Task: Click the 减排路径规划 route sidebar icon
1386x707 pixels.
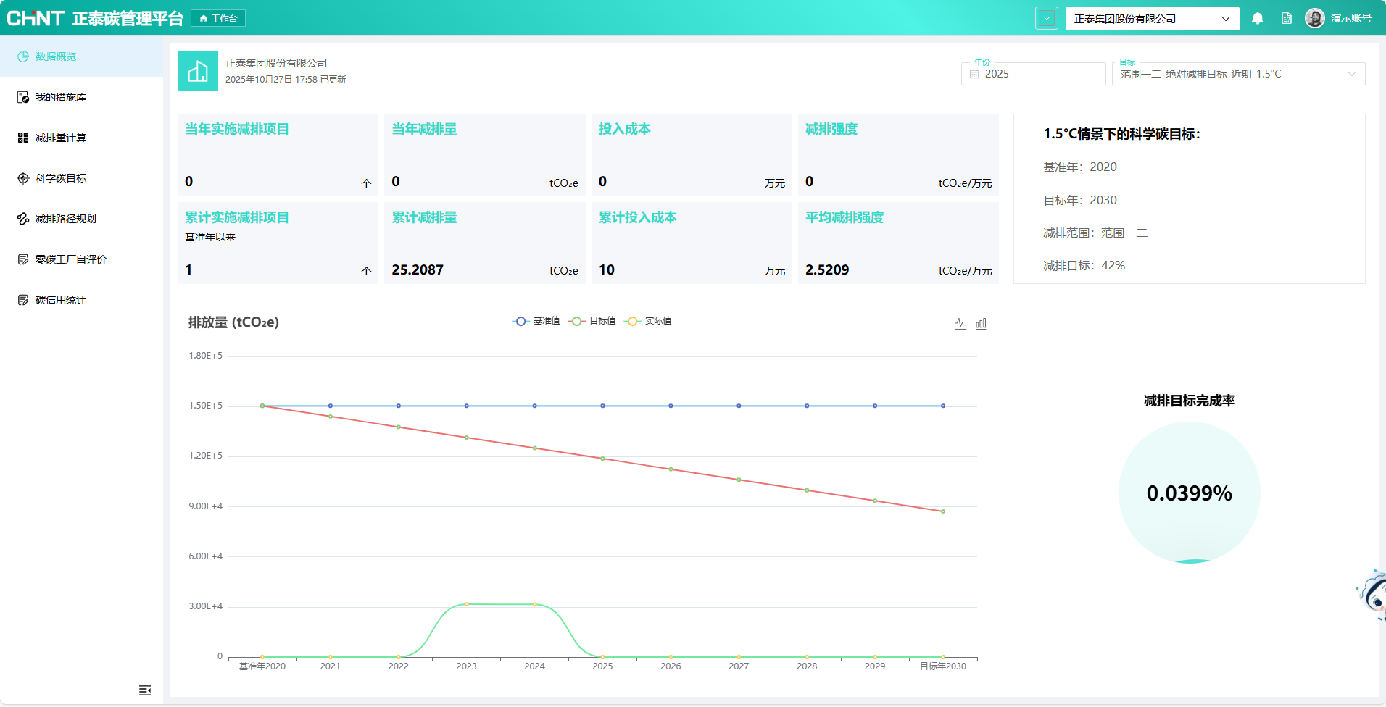Action: point(23,219)
